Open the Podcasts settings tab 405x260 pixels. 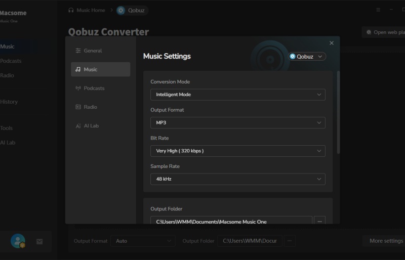click(100, 88)
